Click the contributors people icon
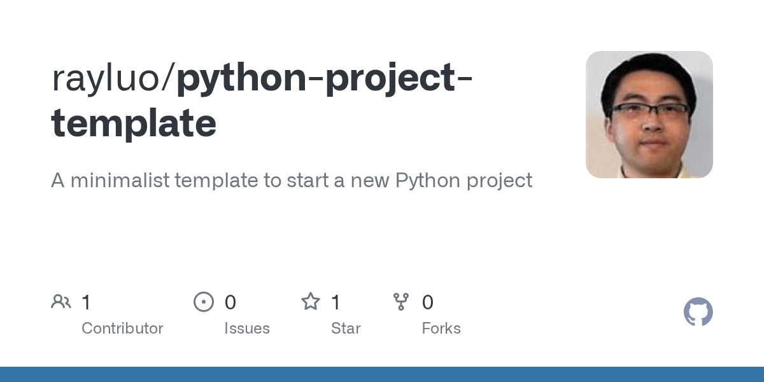The height and width of the screenshot is (382, 764). [x=61, y=302]
